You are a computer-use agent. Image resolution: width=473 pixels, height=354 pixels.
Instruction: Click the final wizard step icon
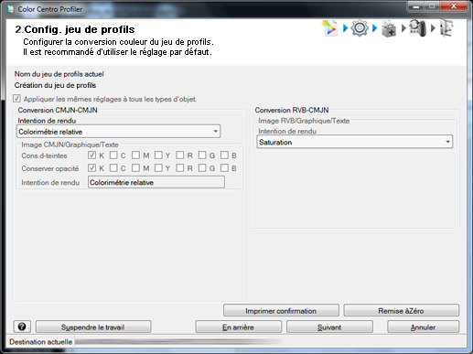(446, 29)
